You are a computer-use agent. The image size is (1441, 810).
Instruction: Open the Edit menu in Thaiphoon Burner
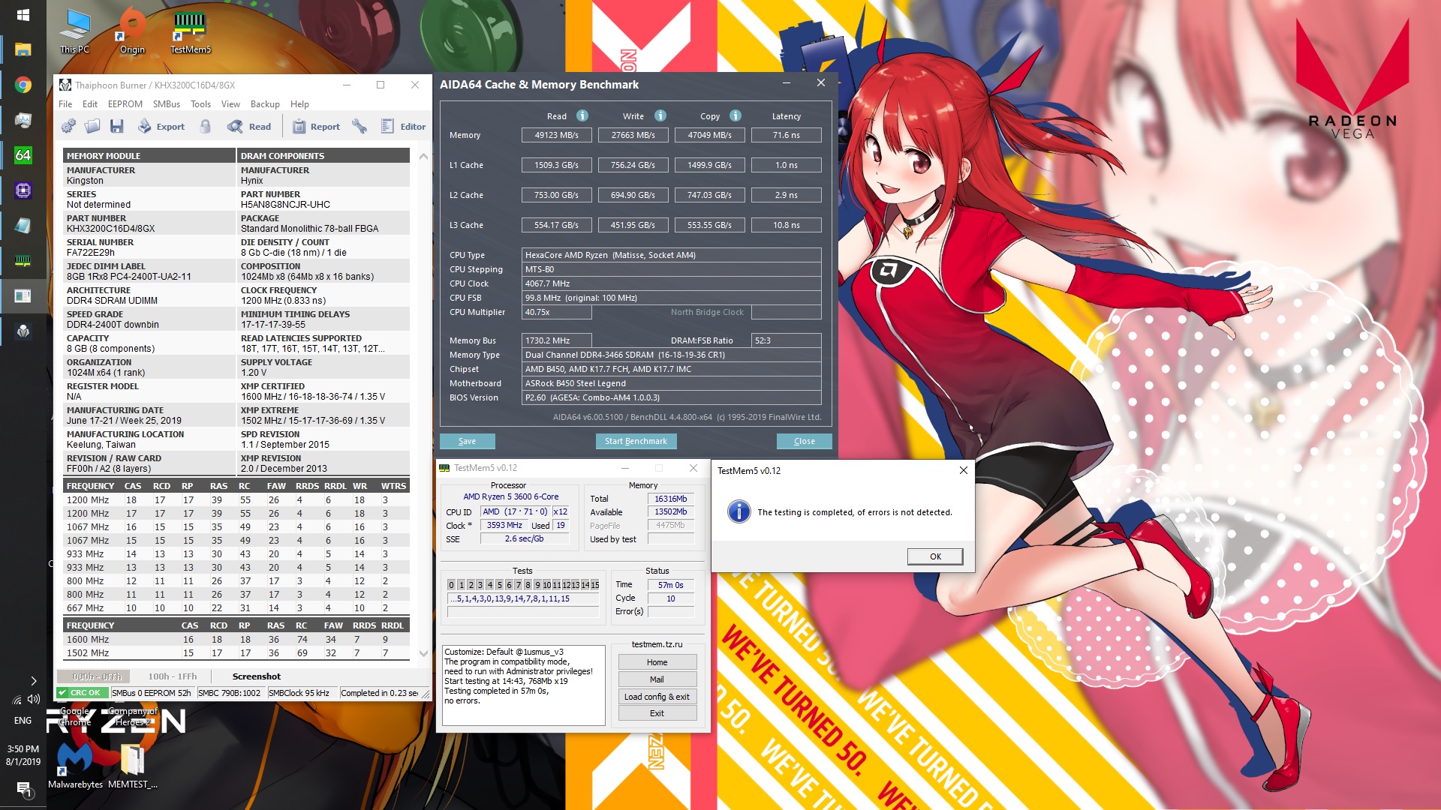pos(90,104)
